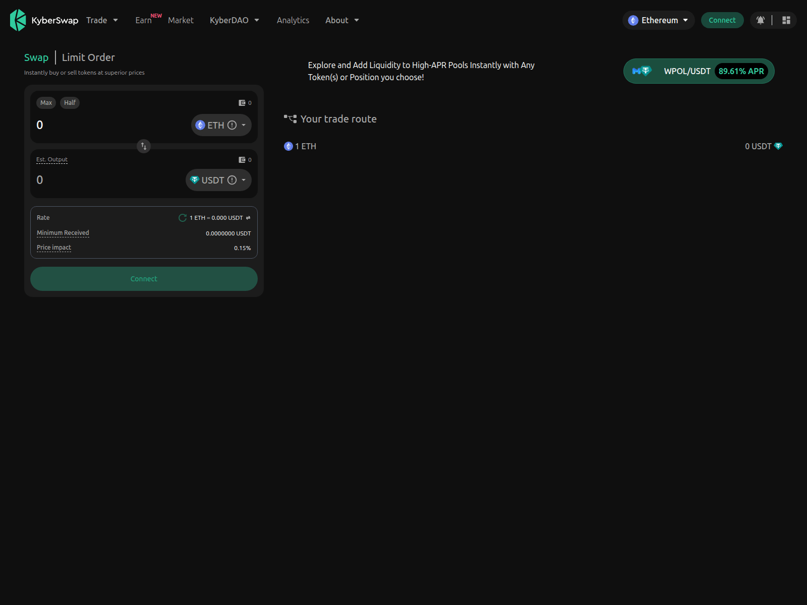Click the wallet balance icon in the ETH input
This screenshot has width=807, height=605.
(242, 103)
